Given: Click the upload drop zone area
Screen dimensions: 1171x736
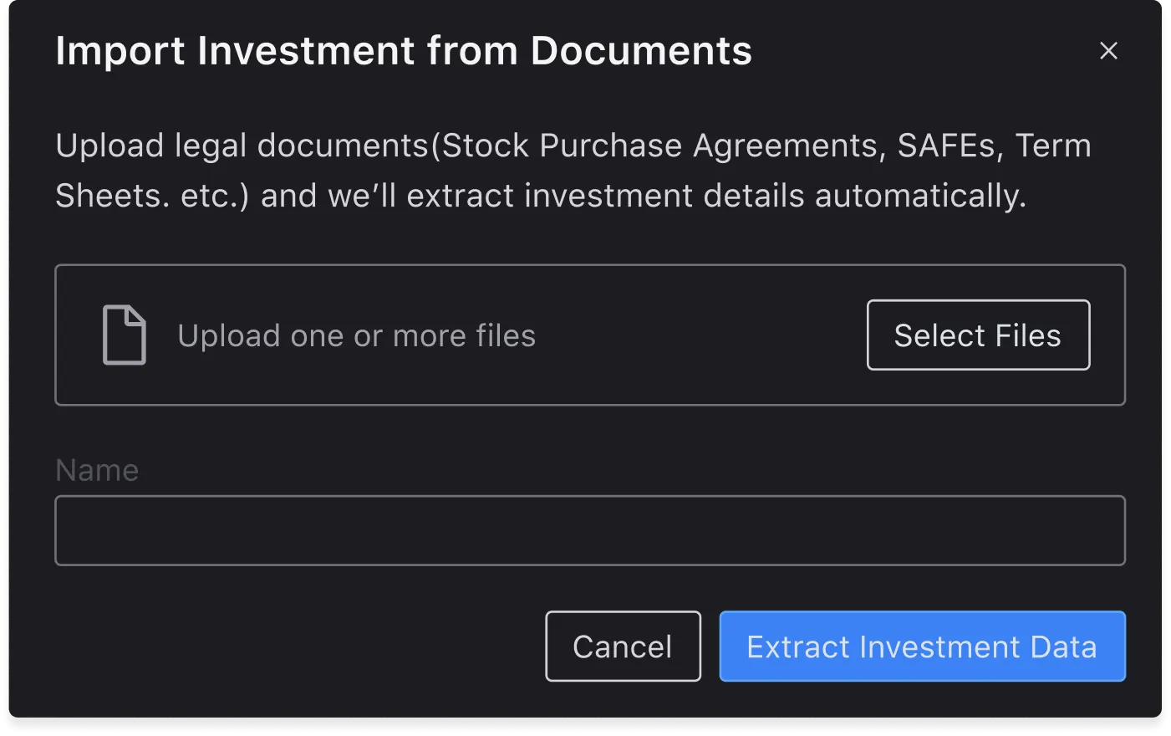Looking at the screenshot, I should click(x=590, y=335).
